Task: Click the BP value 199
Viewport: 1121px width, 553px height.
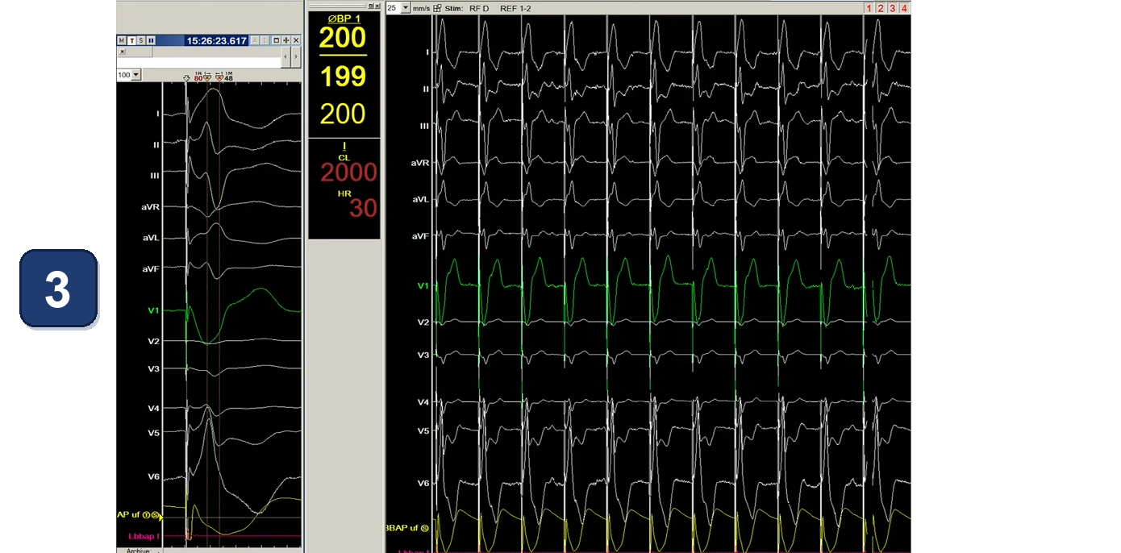Action: pyautogui.click(x=343, y=77)
